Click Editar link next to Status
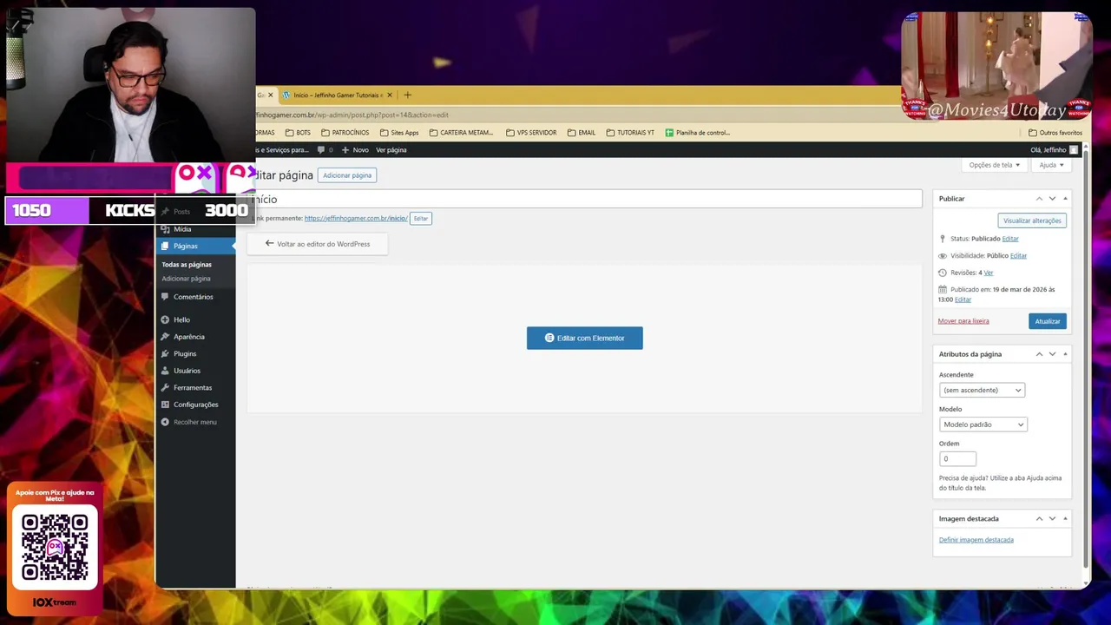 (x=1010, y=239)
